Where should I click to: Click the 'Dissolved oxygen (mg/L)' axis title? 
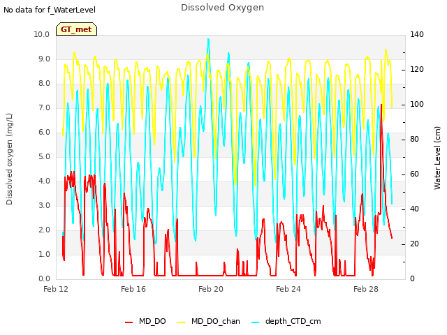point(9,159)
